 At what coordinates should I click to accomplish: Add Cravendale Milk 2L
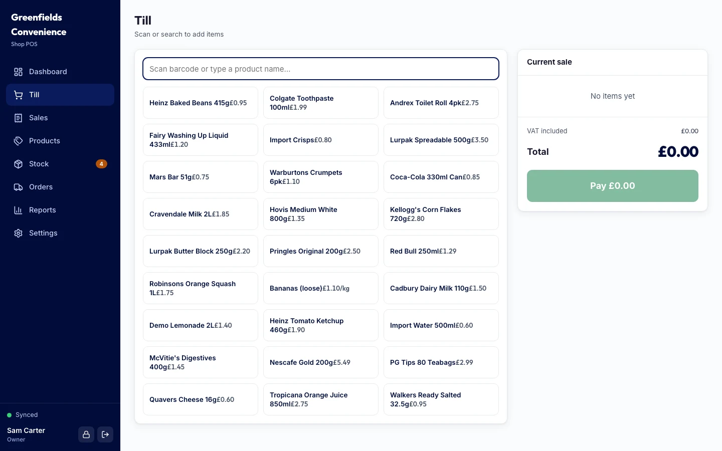pyautogui.click(x=201, y=214)
